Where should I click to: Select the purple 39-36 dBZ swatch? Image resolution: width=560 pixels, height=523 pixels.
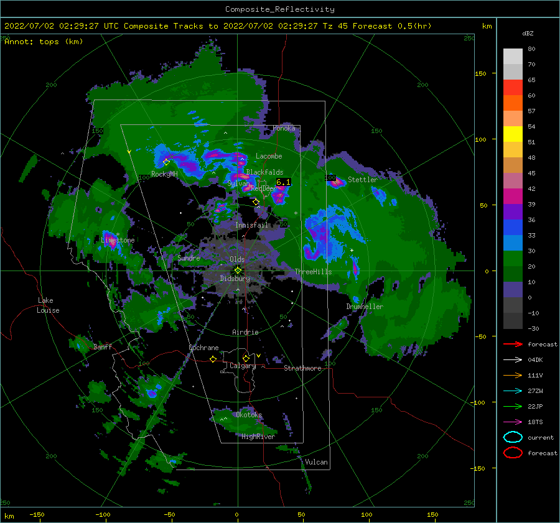pyautogui.click(x=513, y=211)
